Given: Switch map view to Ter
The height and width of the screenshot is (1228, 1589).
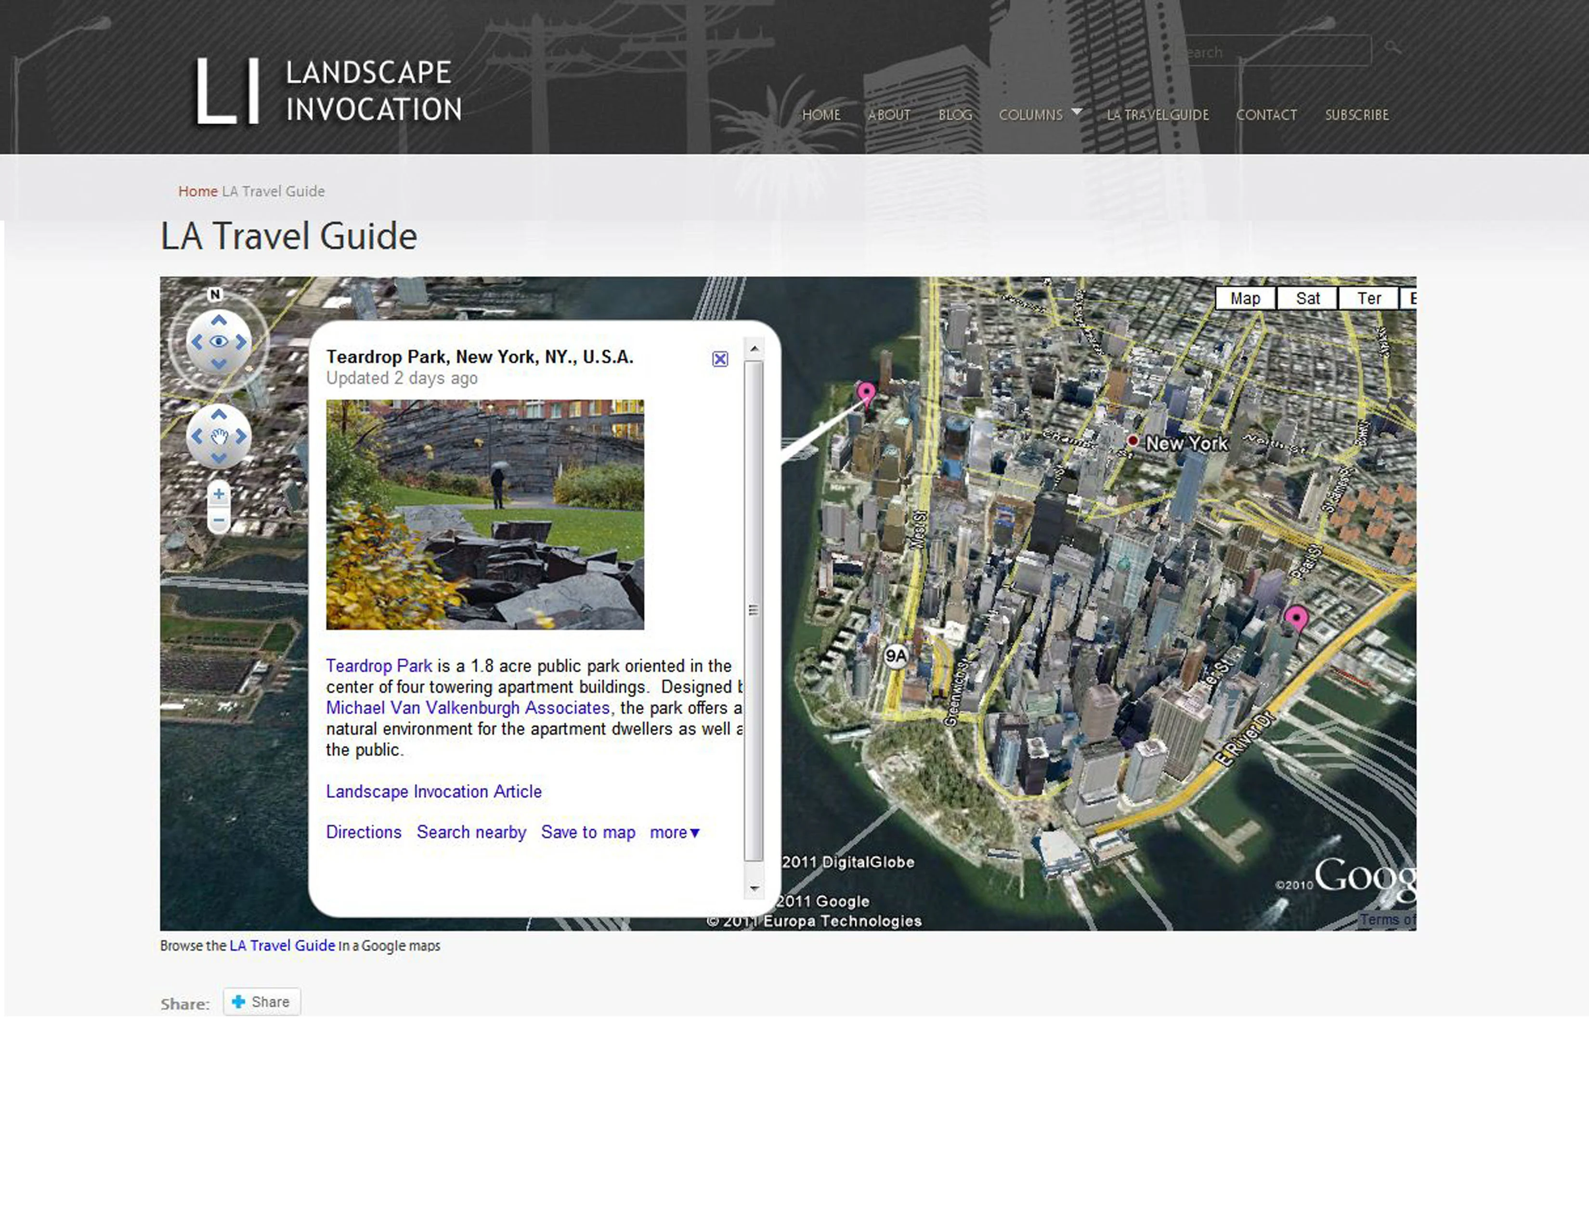Looking at the screenshot, I should 1368,298.
